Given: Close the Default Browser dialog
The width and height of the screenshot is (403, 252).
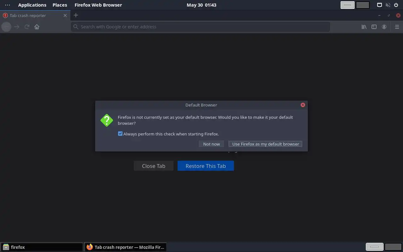Looking at the screenshot, I should tap(303, 105).
